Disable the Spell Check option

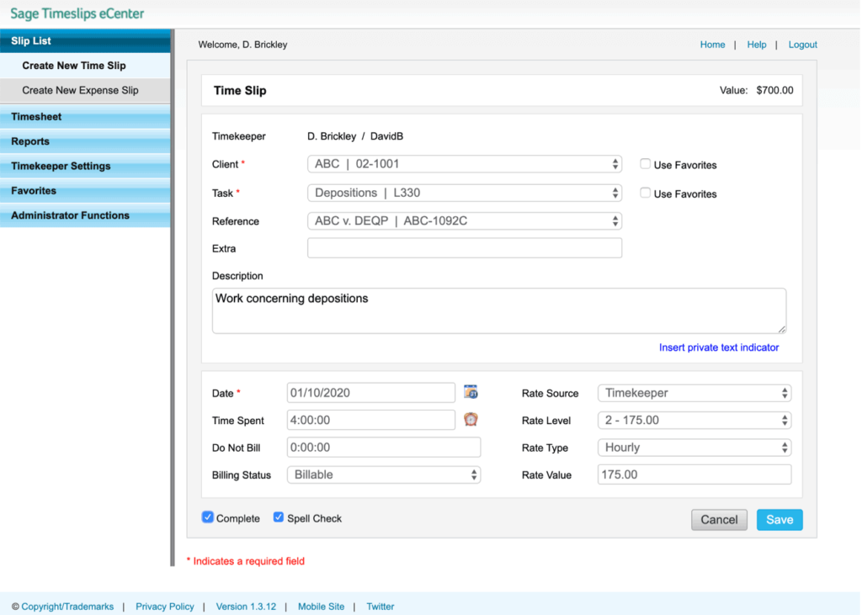[279, 517]
